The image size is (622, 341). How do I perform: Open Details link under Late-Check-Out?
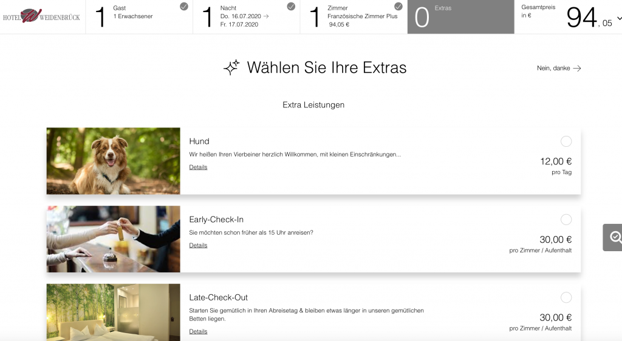coord(199,331)
